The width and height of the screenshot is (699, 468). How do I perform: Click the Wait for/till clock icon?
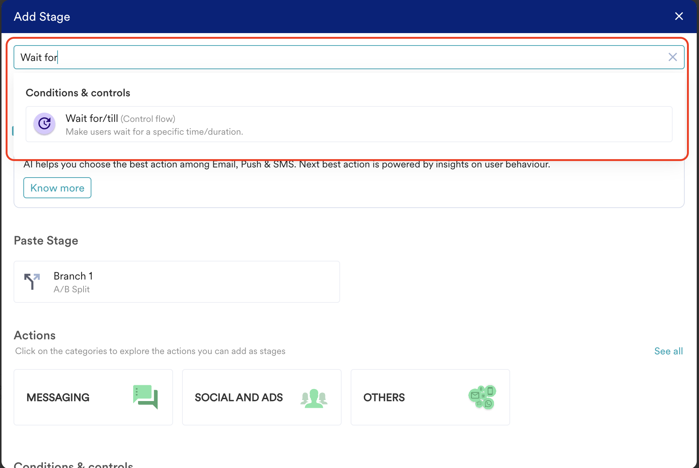44,124
